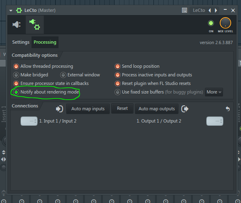Open the LeCto preset name selector

(199, 10)
